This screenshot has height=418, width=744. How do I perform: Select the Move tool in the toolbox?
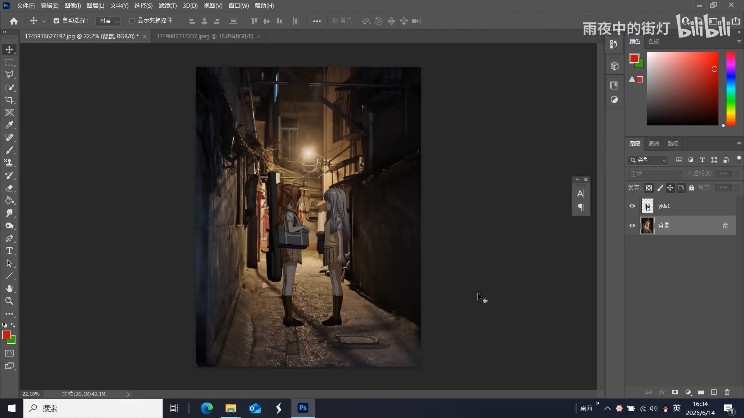click(9, 50)
